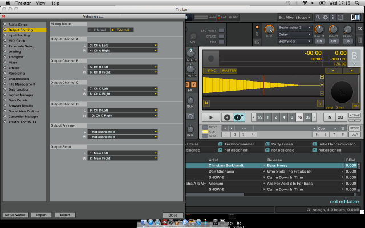This screenshot has height=228, width=365.
Task: Jump to track start in stripe view
Action: 206,103
